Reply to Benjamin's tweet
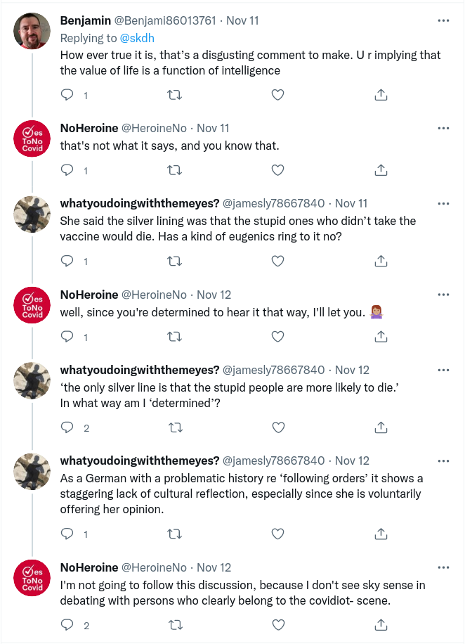Image resolution: width=465 pixels, height=644 pixels. [x=67, y=95]
